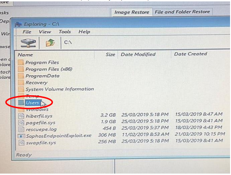Click the swapfile.sys file icon
The width and height of the screenshot is (231, 175).
[22, 143]
